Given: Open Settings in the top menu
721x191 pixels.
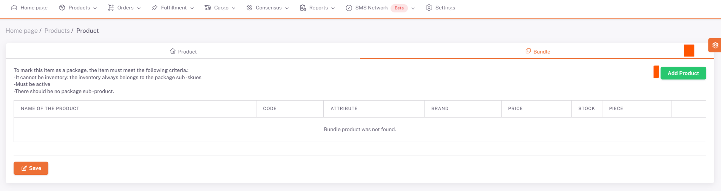Looking at the screenshot, I should pyautogui.click(x=440, y=8).
